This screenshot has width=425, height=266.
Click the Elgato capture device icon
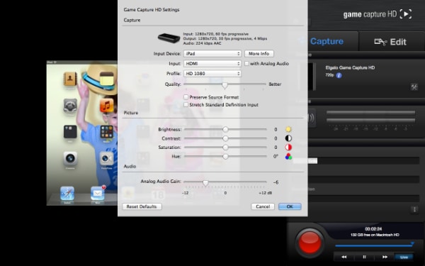[169, 38]
